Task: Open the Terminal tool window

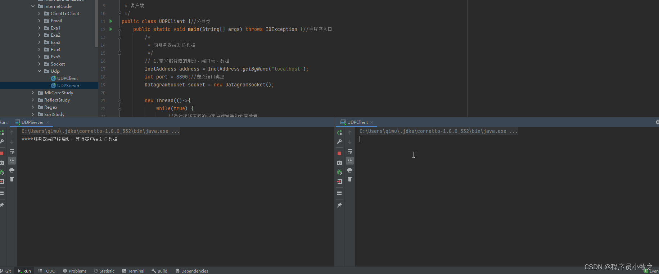Action: click(133, 271)
